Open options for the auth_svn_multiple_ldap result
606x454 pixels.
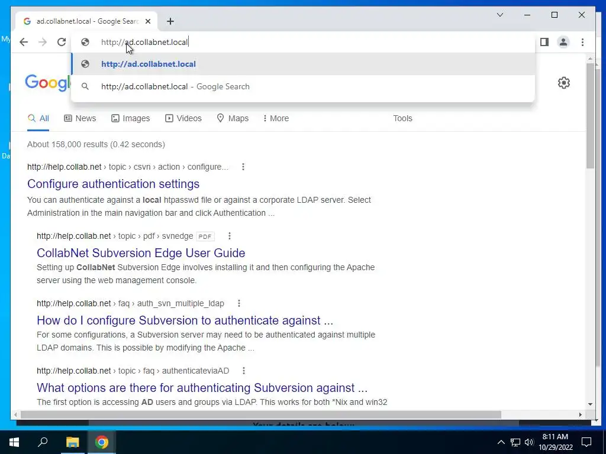click(239, 303)
